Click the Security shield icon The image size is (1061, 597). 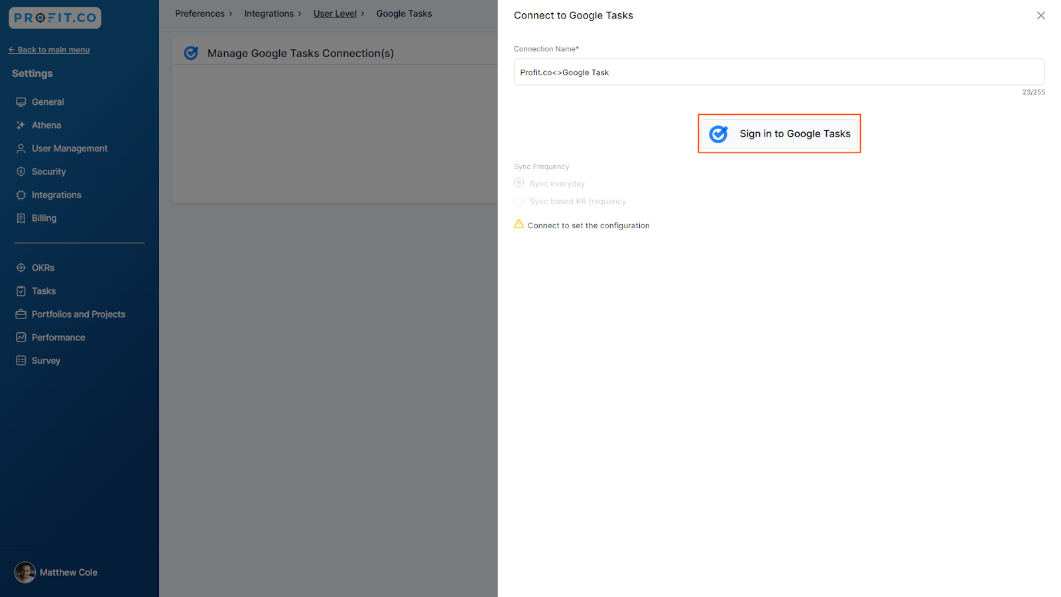point(21,172)
